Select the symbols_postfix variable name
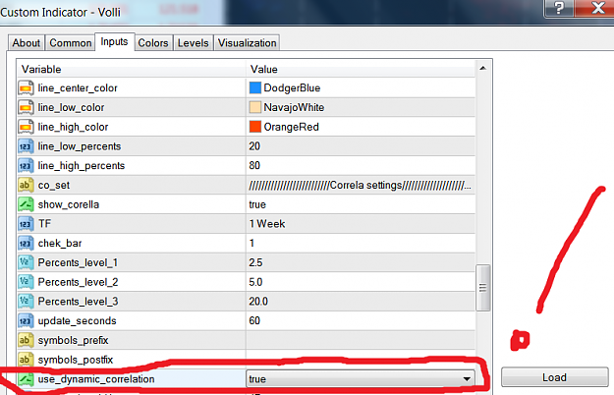This screenshot has width=614, height=395. tap(76, 360)
